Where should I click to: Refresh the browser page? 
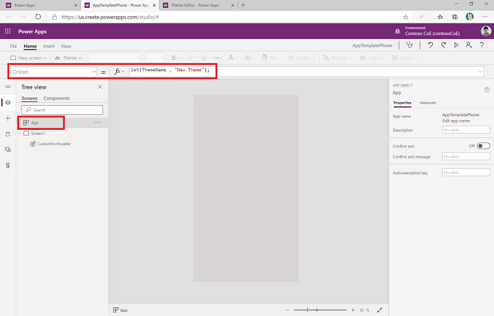coord(38,17)
